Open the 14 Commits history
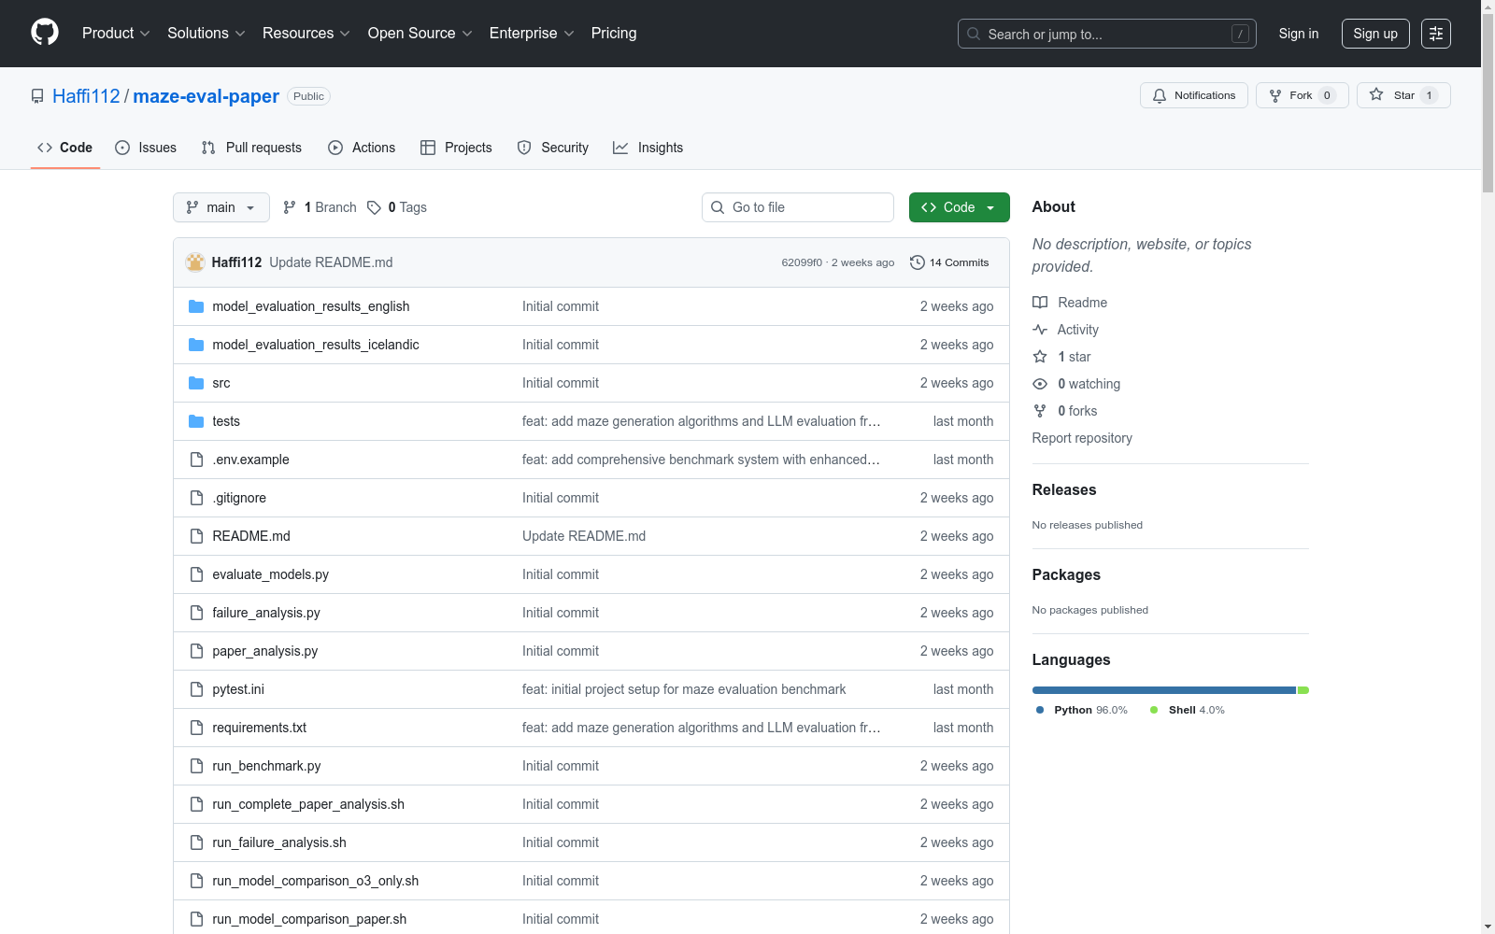Image resolution: width=1495 pixels, height=934 pixels. [x=949, y=262]
